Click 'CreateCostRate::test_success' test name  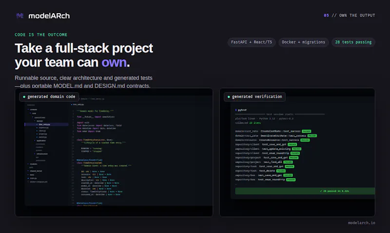280,131
